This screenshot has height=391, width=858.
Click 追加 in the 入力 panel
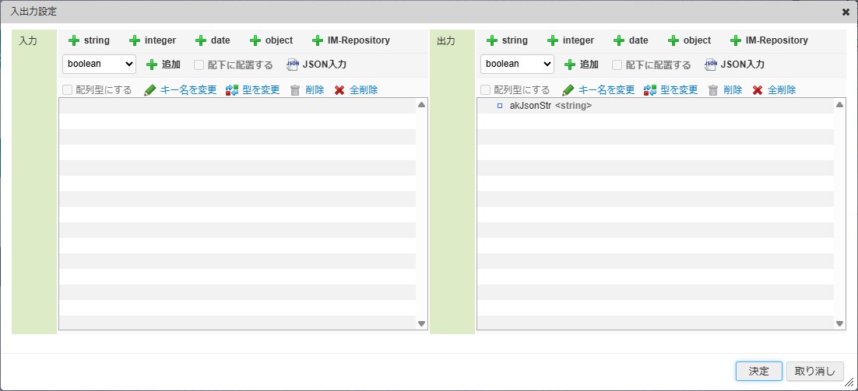click(x=164, y=65)
